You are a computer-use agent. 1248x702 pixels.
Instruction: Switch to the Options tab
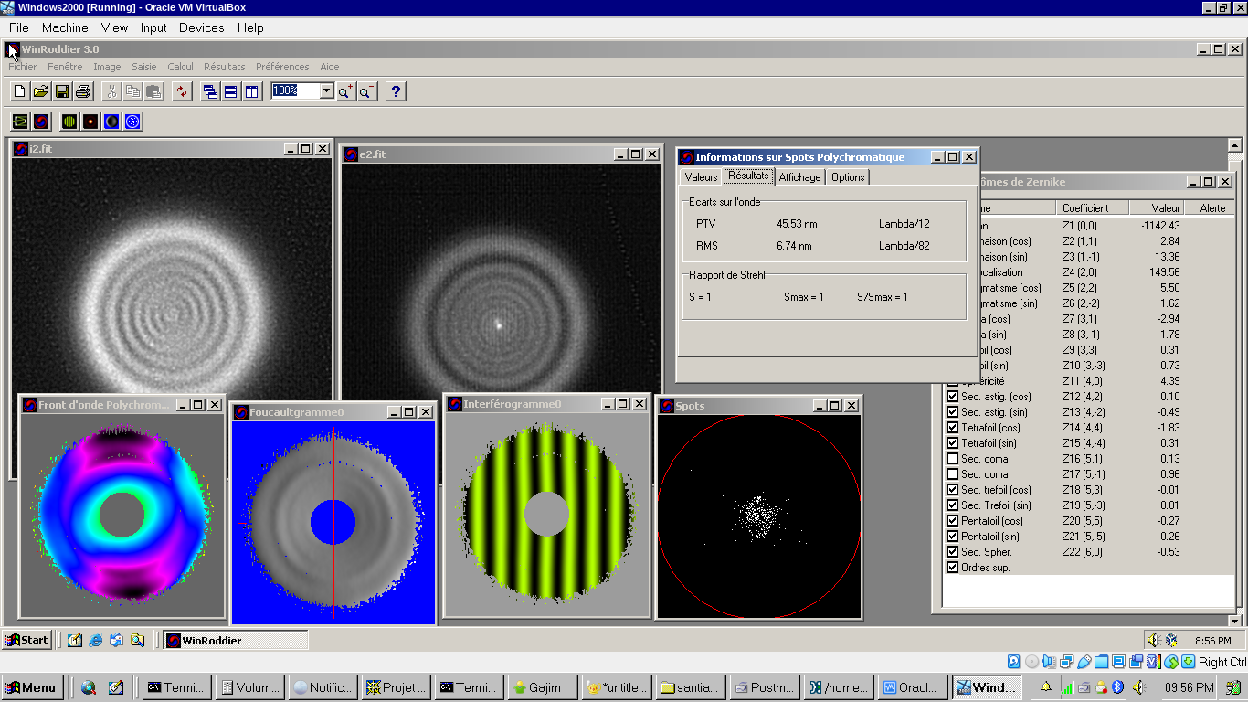tap(848, 177)
